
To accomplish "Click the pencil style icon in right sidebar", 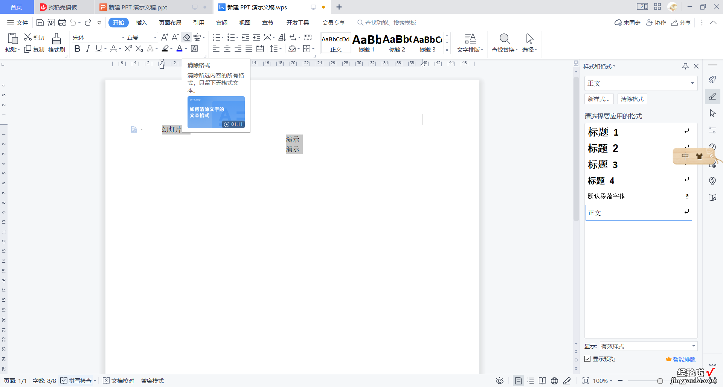I will coord(712,97).
